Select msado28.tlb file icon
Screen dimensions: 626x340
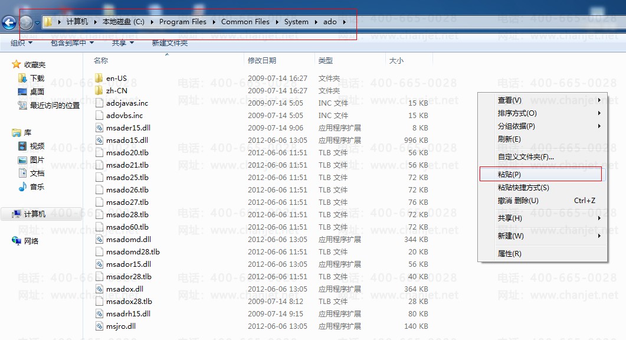[99, 214]
